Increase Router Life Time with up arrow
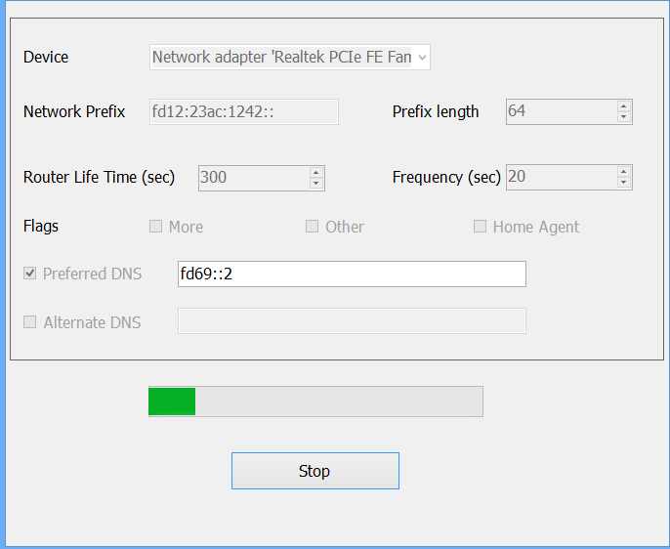The height and width of the screenshot is (549, 670). [x=316, y=173]
